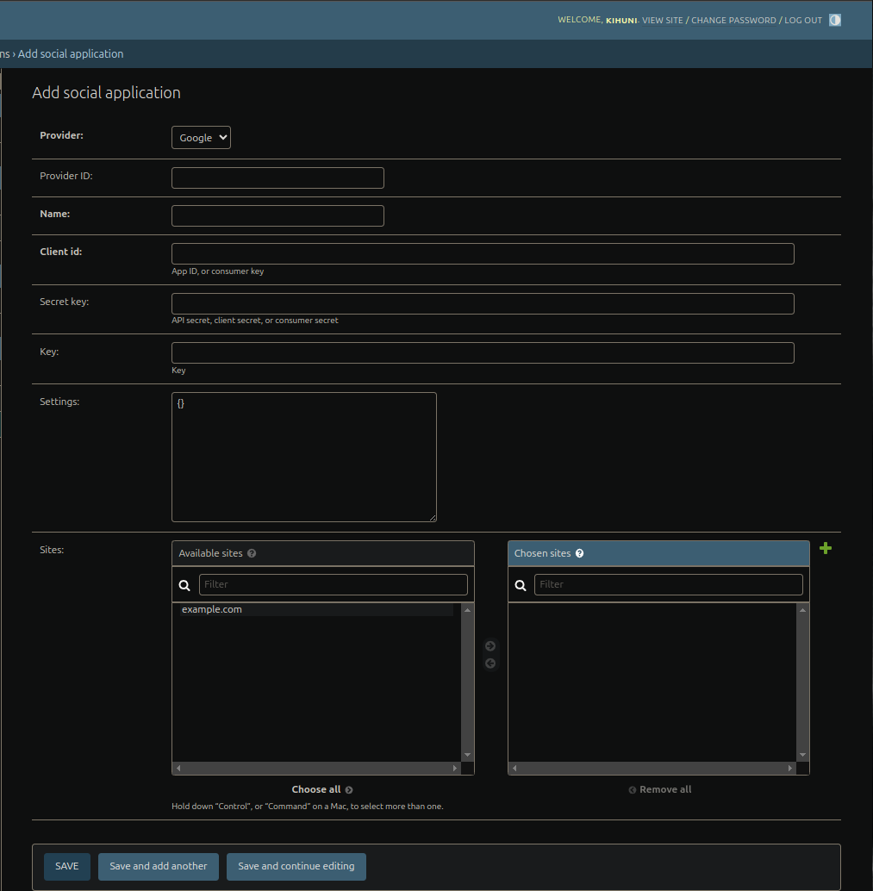
Task: Click Chosen sites horizontal scroll-right arrow
Action: tap(790, 769)
